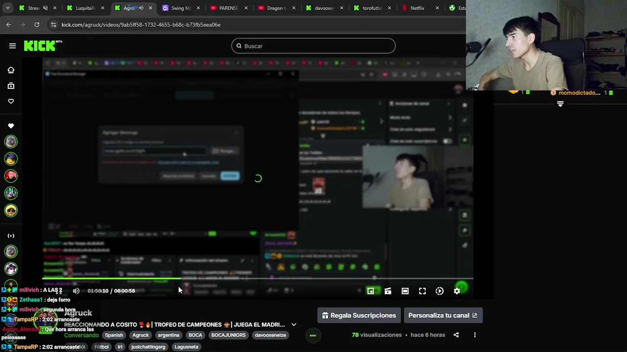This screenshot has height=352, width=627.
Task: Click into the Buscar search field
Action: pos(313,46)
